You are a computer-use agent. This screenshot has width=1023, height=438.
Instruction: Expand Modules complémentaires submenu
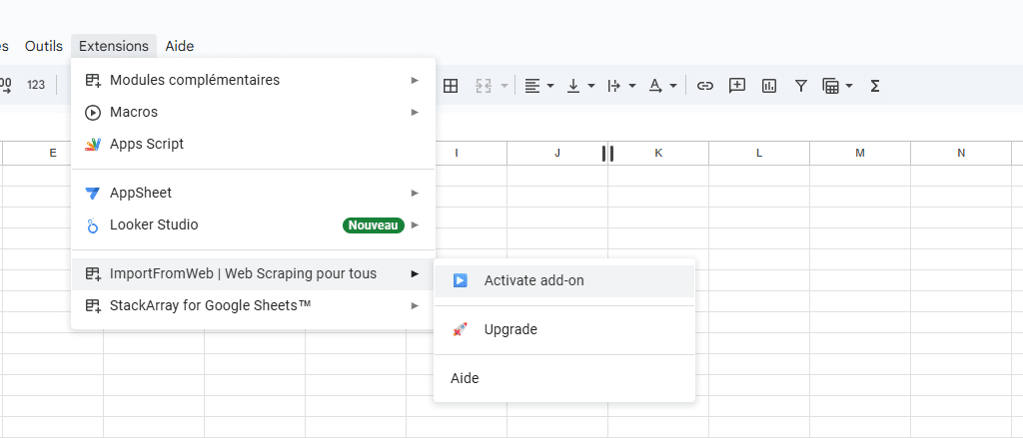click(194, 80)
